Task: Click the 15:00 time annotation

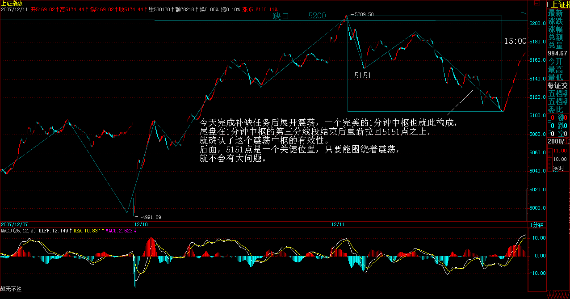Action: coord(515,41)
